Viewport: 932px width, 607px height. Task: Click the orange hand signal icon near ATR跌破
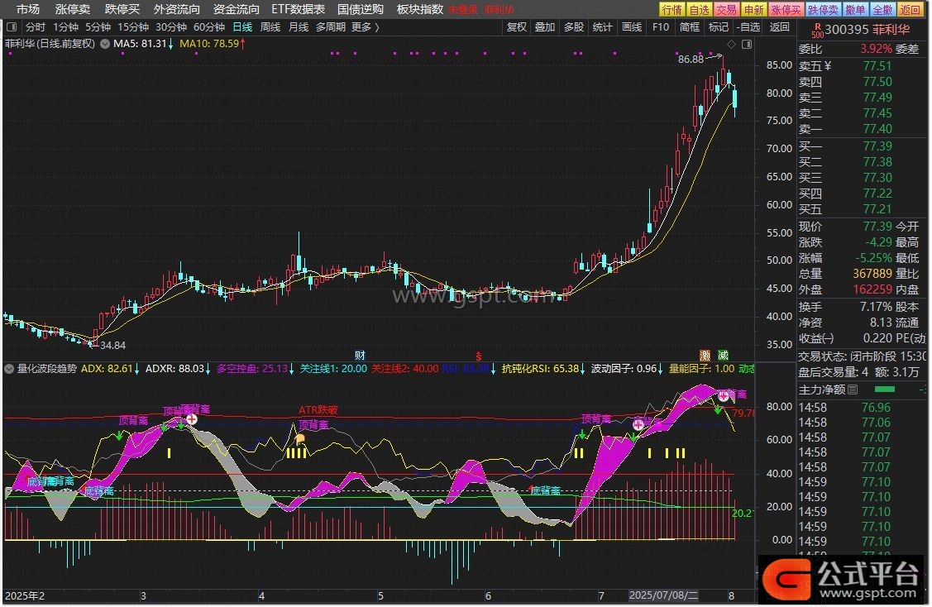point(300,439)
